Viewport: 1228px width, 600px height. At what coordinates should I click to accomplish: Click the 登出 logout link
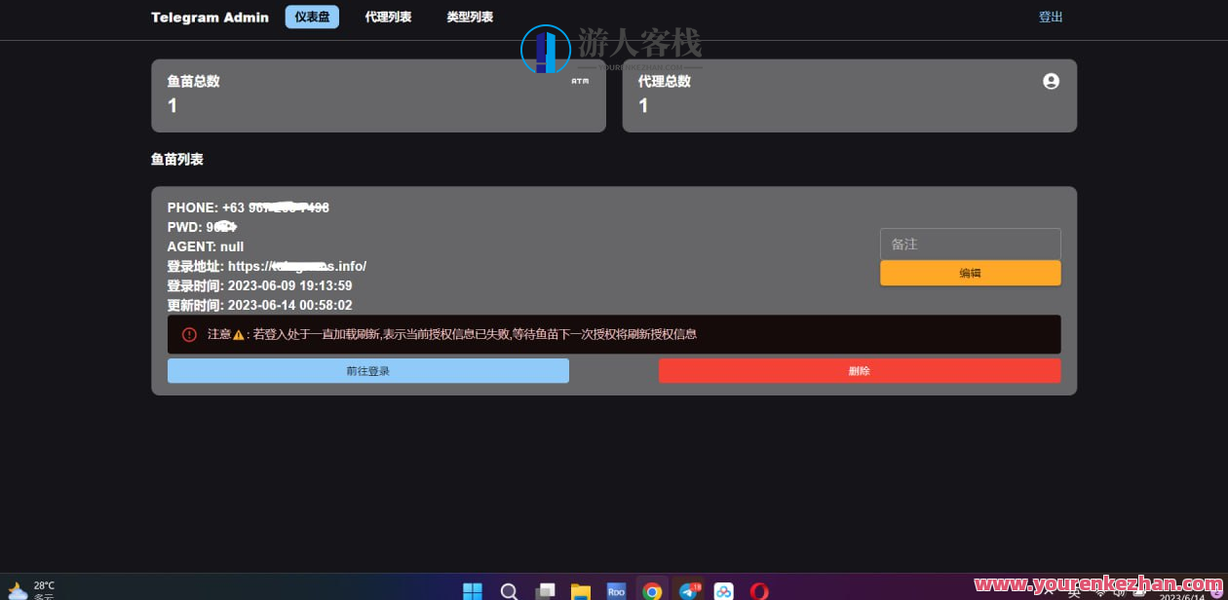click(x=1051, y=17)
